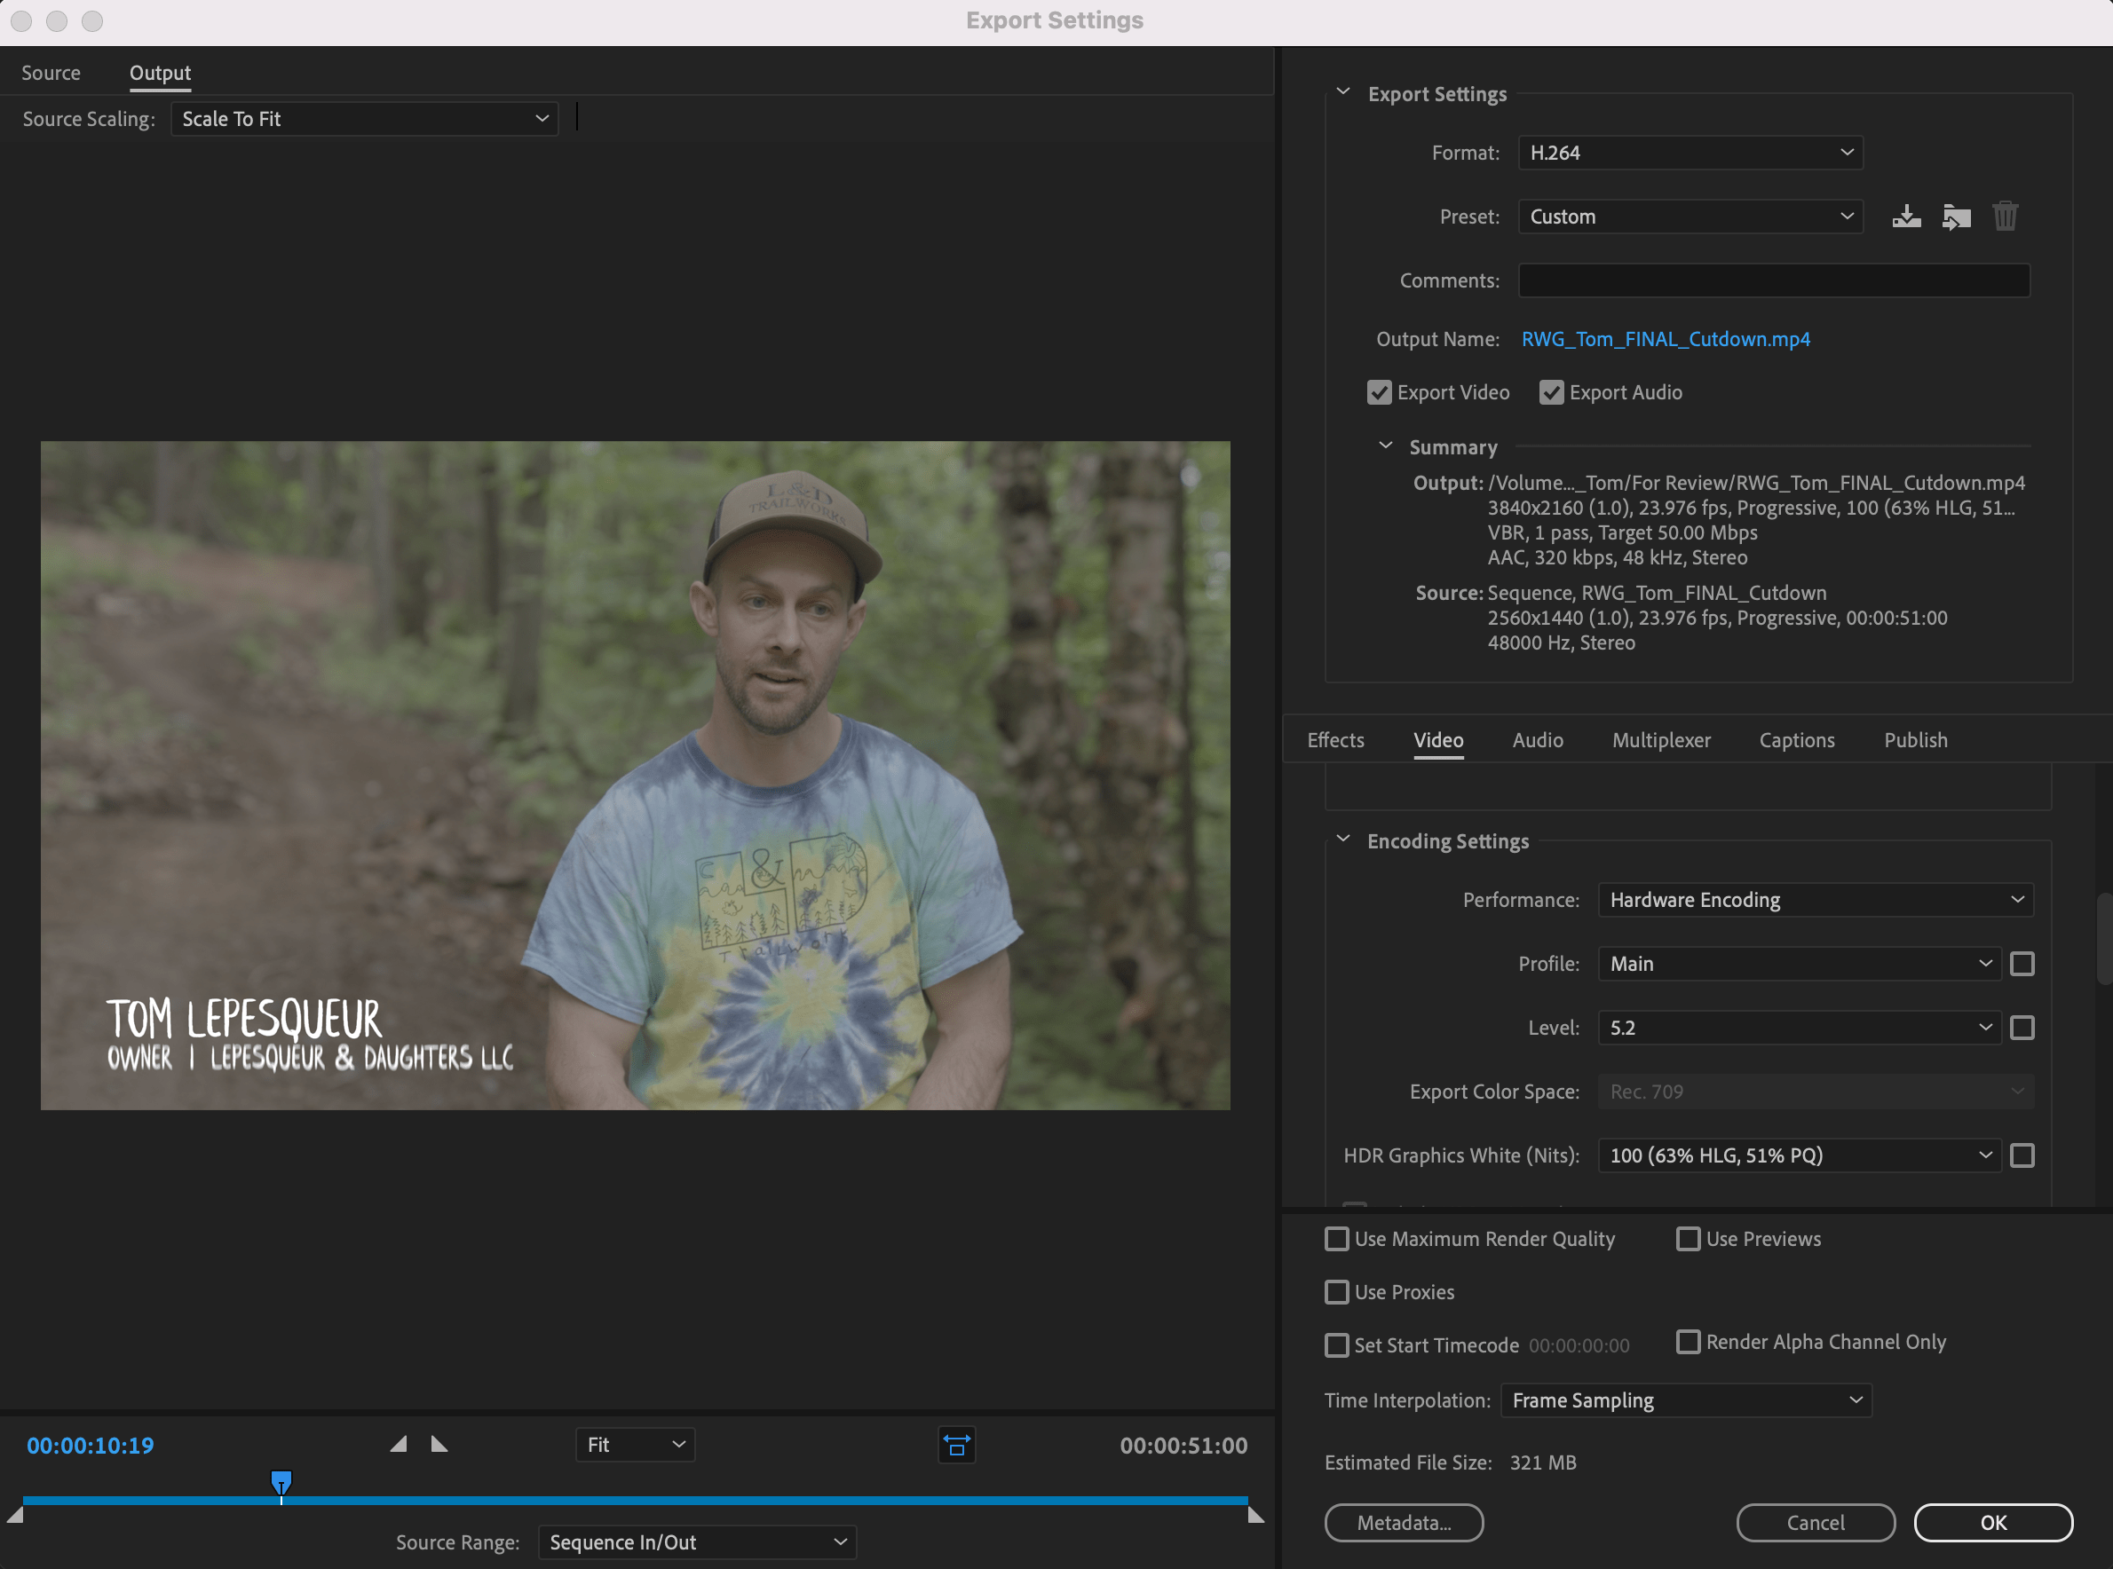2113x1569 pixels.
Task: Save a new custom preset
Action: pyautogui.click(x=1906, y=217)
